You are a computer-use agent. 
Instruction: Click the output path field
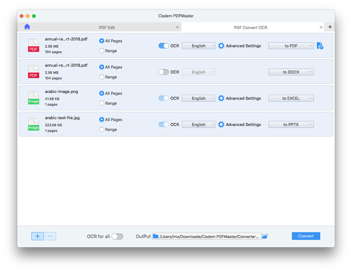pyautogui.click(x=207, y=236)
